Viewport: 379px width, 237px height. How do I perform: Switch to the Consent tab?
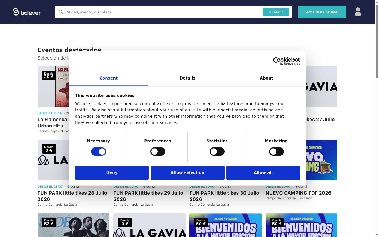click(x=108, y=78)
